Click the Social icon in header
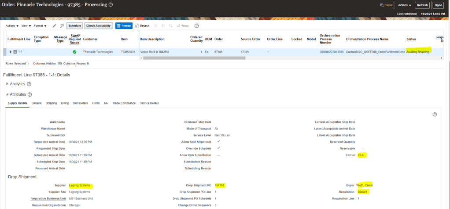The height and width of the screenshot is (209, 450). click(386, 5)
